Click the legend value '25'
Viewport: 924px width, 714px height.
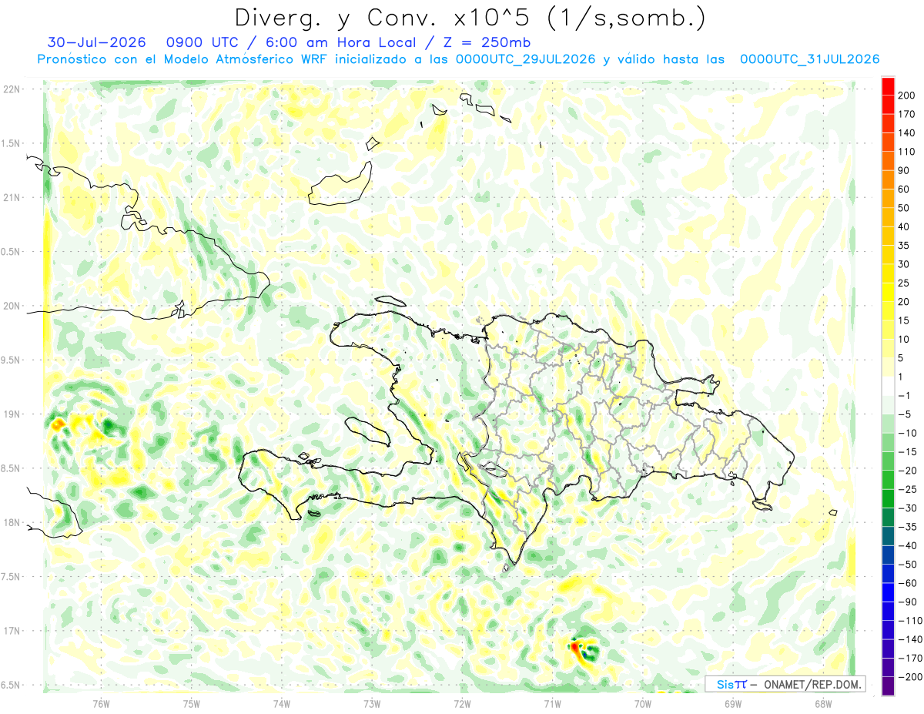(x=904, y=283)
